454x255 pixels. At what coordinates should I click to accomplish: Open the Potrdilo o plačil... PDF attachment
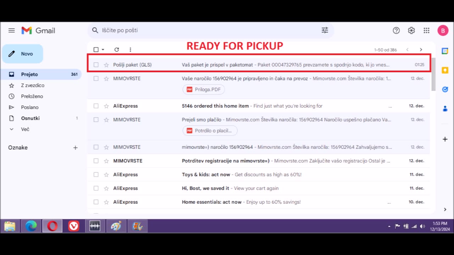click(x=210, y=131)
